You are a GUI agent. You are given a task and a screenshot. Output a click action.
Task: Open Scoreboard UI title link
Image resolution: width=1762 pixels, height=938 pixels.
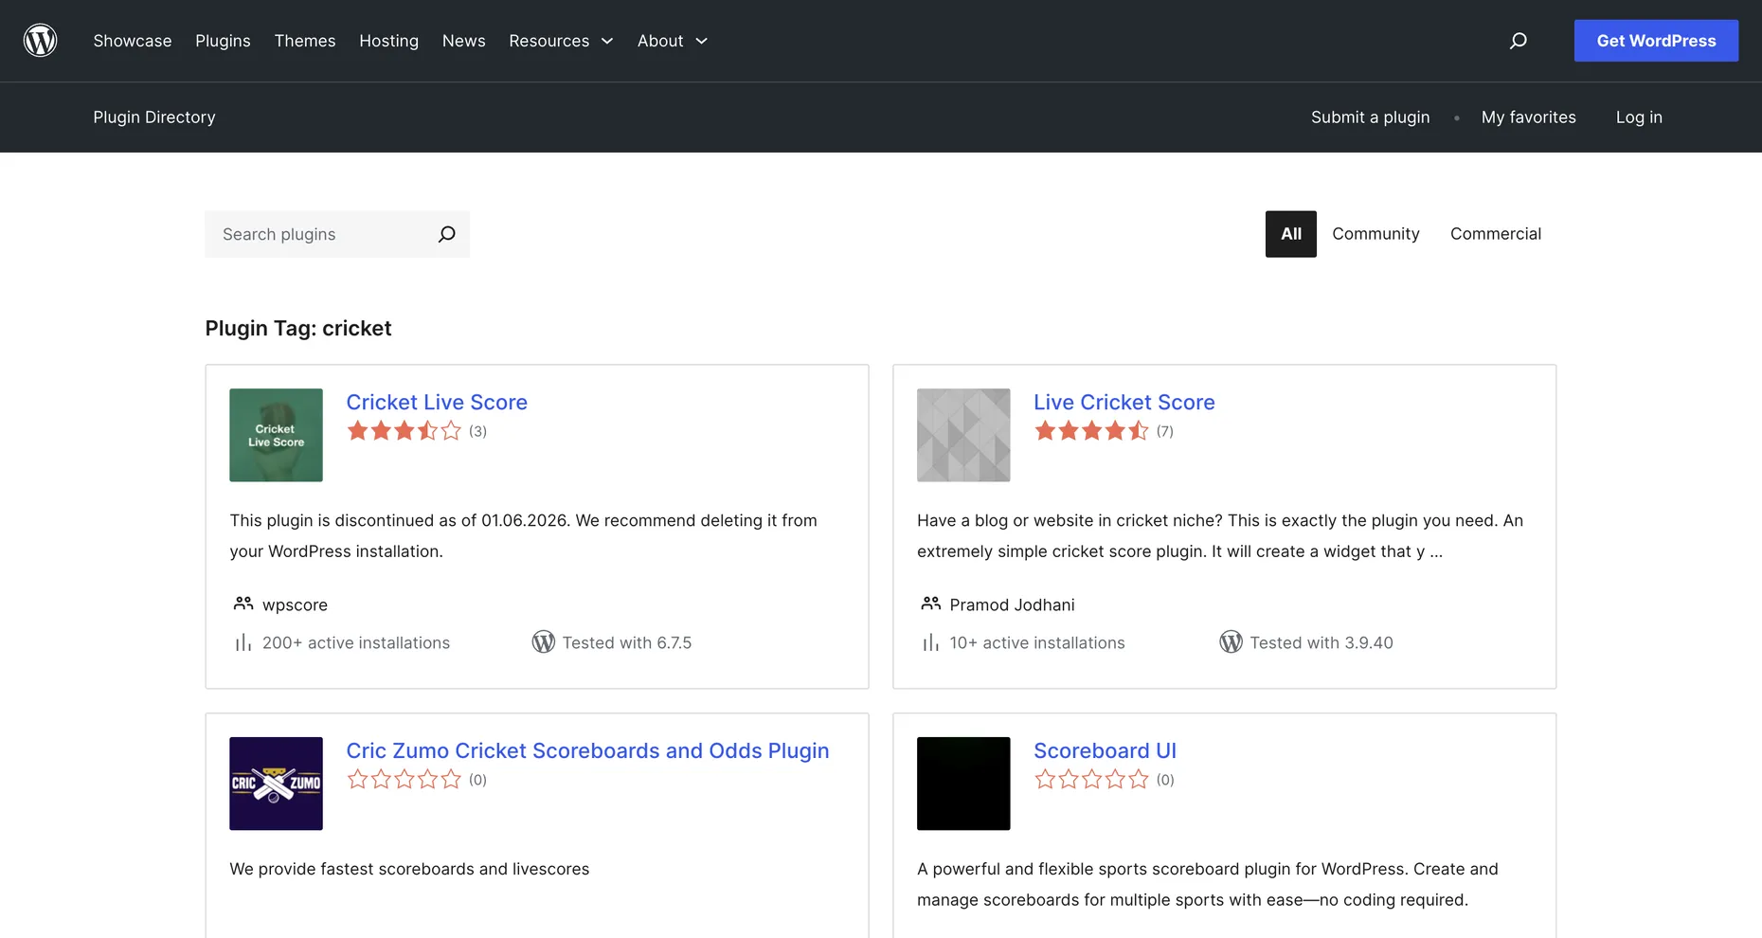(x=1105, y=750)
